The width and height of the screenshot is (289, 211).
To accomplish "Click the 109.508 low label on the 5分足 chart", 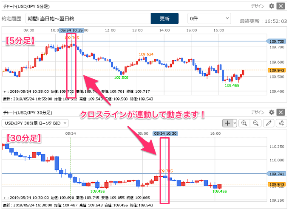I will (x=121, y=78).
